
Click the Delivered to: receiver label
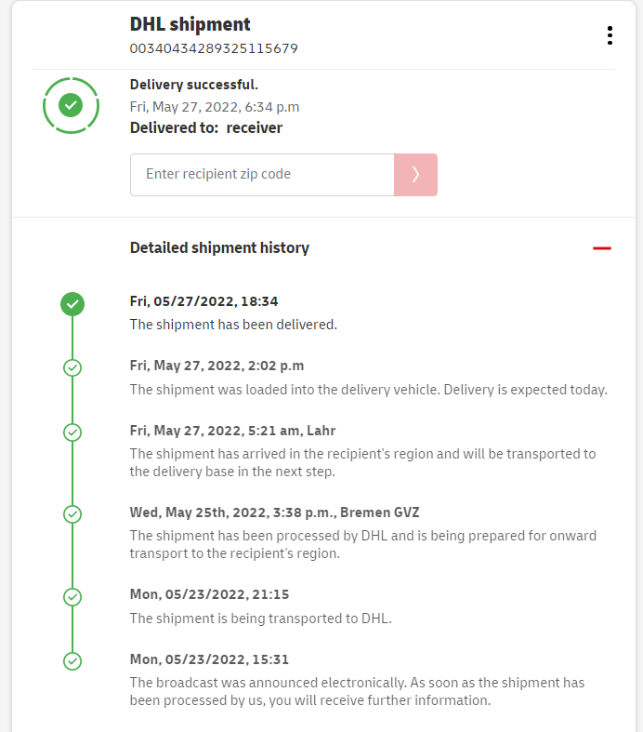[206, 128]
